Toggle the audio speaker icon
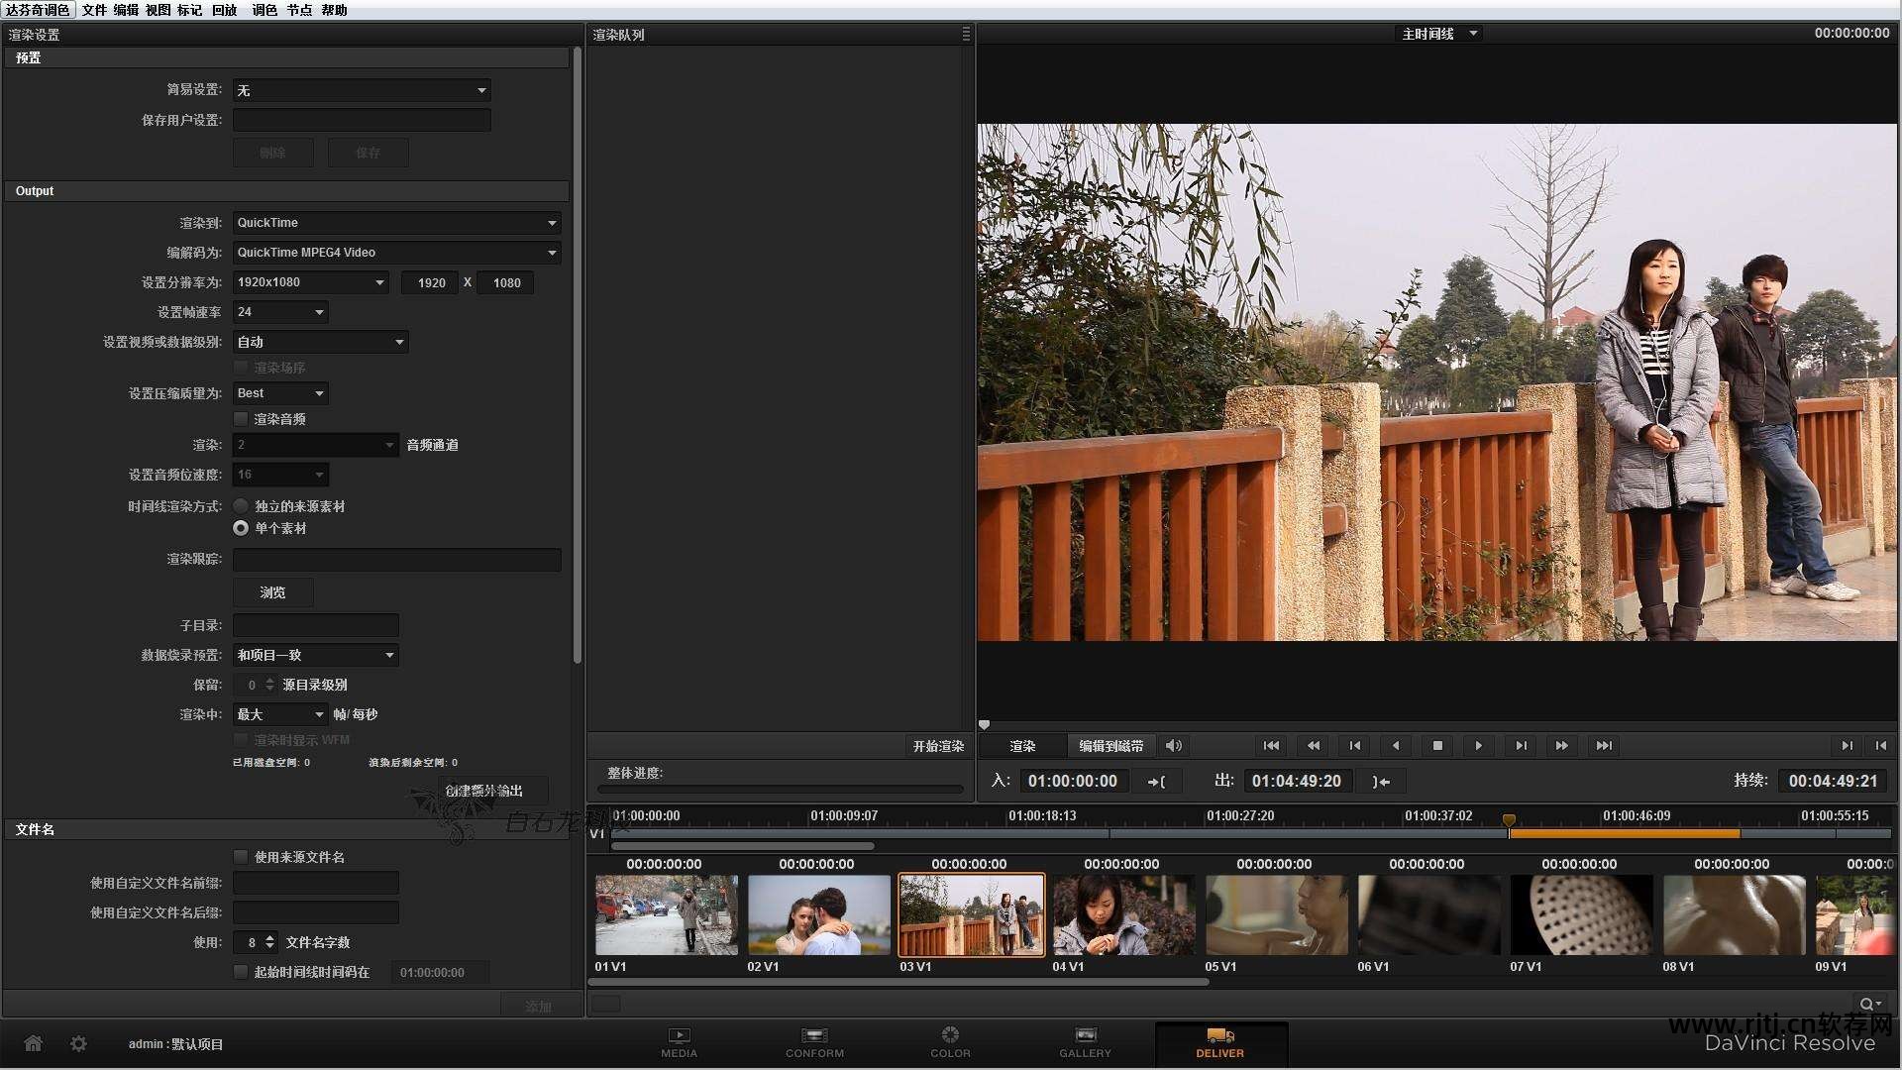This screenshot has height=1070, width=1902. [x=1174, y=746]
